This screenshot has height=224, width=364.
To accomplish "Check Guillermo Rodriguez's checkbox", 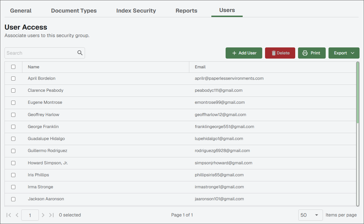I will 13,151.
